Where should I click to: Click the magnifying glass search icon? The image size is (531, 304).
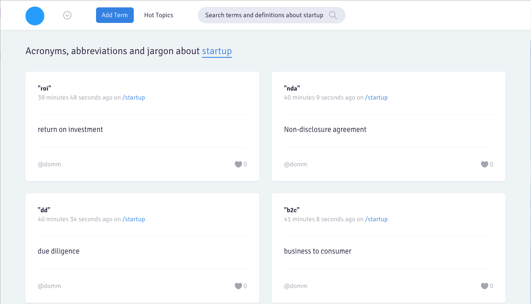pyautogui.click(x=333, y=15)
